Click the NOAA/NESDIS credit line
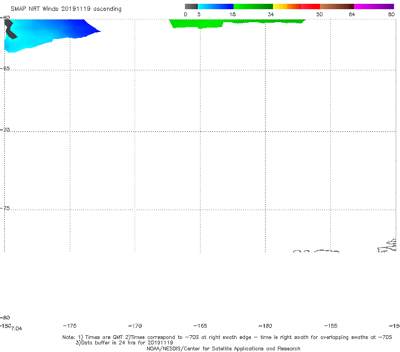Screen dimensions: 400x352 click(223, 348)
